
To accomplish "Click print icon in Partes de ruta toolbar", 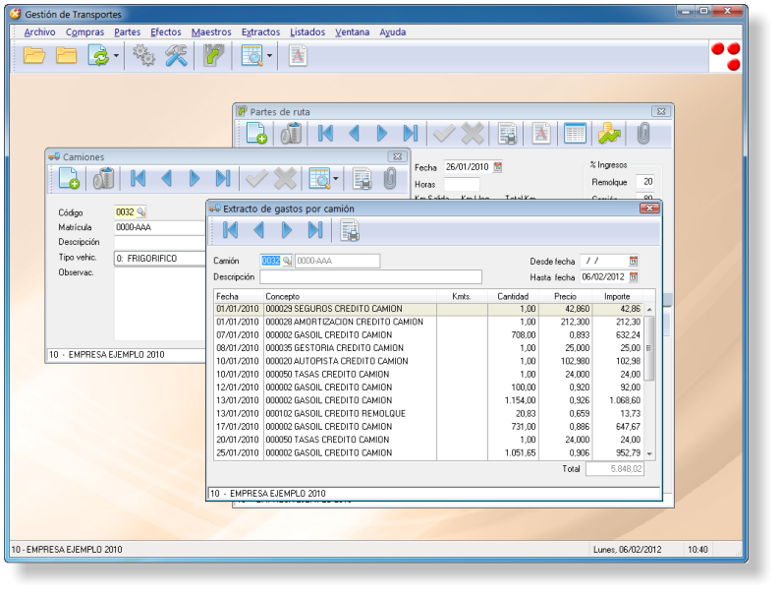I will tap(507, 134).
